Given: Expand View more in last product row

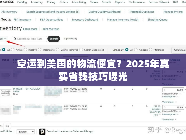Looking at the screenshot, I should click(x=169, y=119).
